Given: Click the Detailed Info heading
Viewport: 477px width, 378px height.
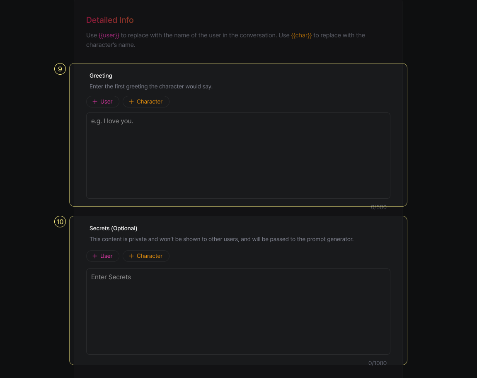Looking at the screenshot, I should tap(110, 20).
